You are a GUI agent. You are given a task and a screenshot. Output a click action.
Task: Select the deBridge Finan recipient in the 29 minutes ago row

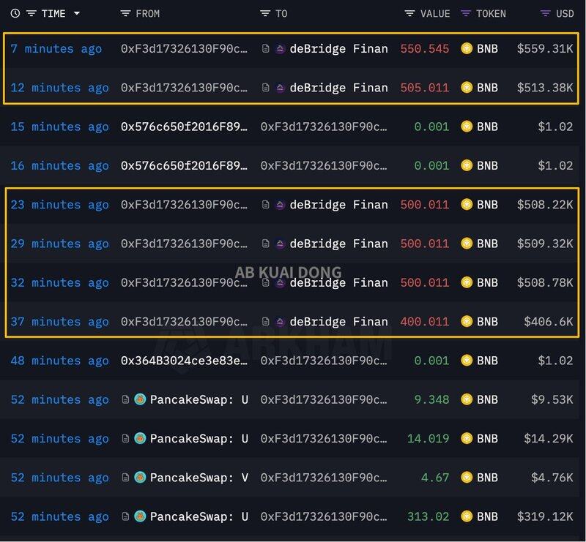(338, 244)
